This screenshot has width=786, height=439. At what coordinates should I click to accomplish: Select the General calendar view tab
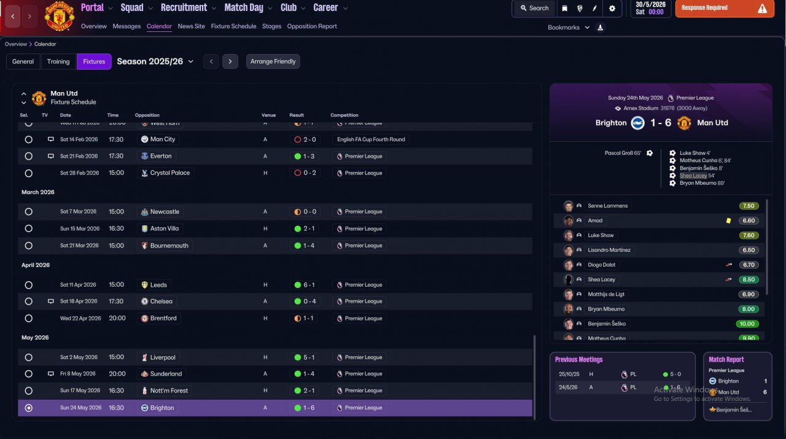[x=23, y=61]
